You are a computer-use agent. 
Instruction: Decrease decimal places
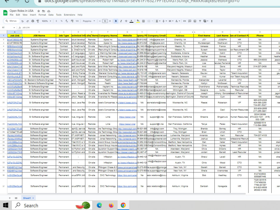67,21
